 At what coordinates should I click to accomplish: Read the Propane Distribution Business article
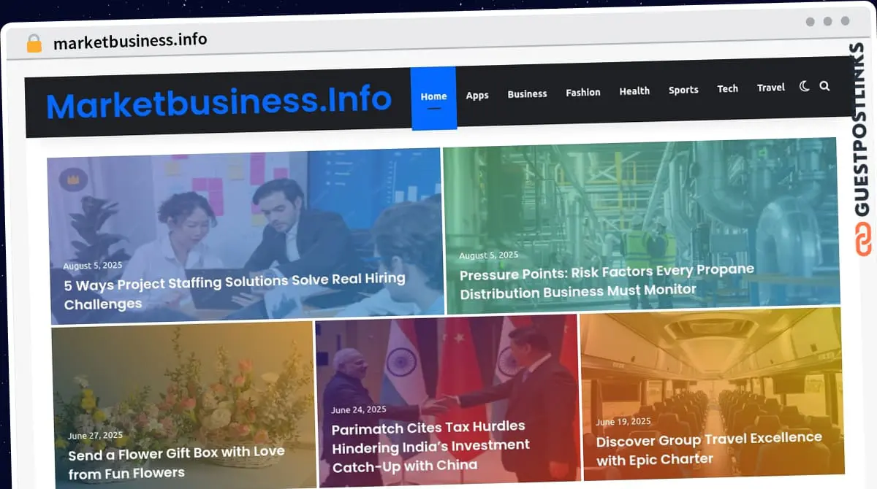point(607,280)
